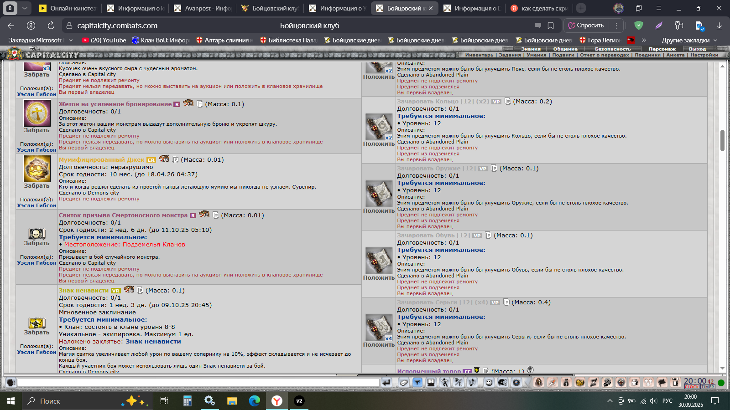The width and height of the screenshot is (730, 410).
Task: Click the eraser icon to clear chat
Action: pos(403,383)
